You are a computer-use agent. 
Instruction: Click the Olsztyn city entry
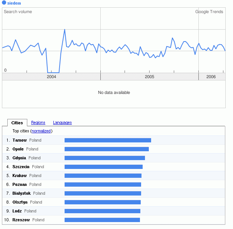coord(20,202)
